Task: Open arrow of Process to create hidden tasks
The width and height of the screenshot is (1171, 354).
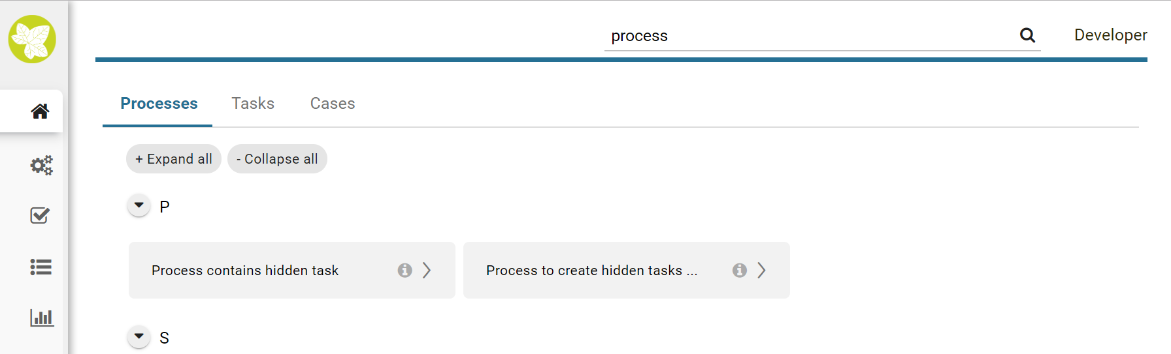Action: 761,270
